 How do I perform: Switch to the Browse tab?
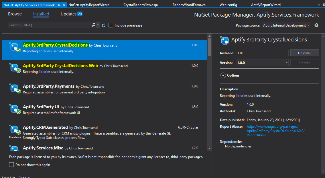point(15,14)
